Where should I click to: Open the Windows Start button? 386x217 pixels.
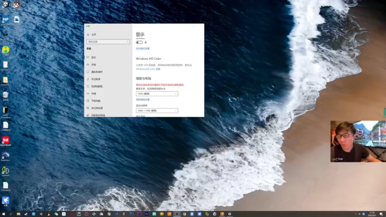click(x=3, y=214)
